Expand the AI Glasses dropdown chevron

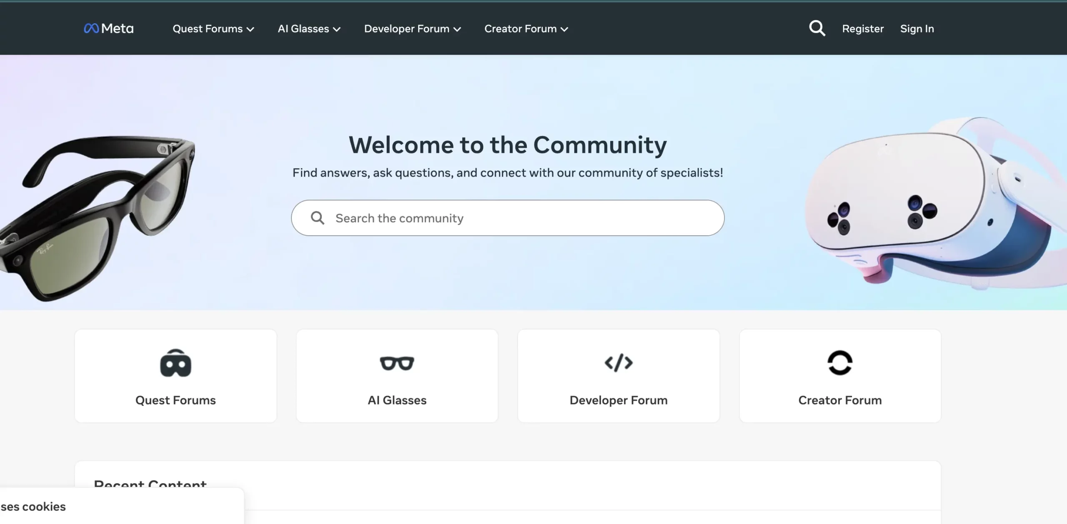pyautogui.click(x=337, y=29)
